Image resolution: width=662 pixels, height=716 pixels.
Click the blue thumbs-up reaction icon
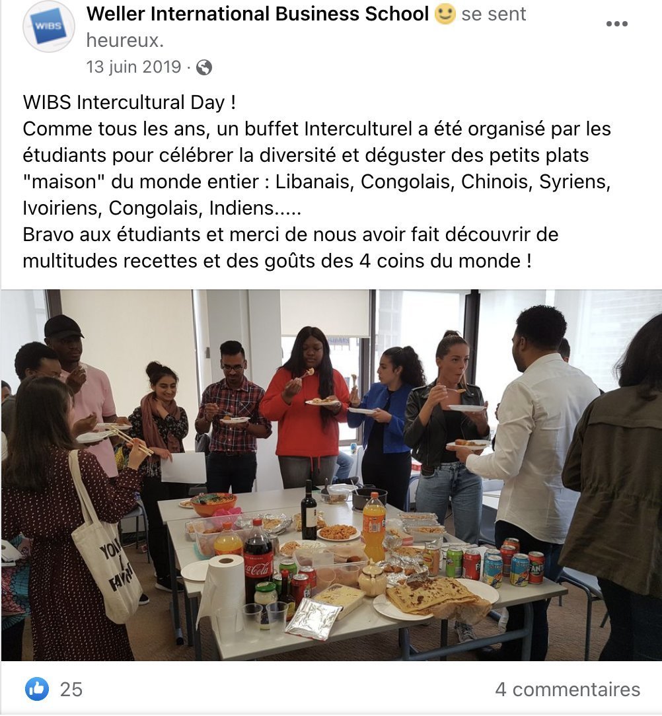click(37, 689)
